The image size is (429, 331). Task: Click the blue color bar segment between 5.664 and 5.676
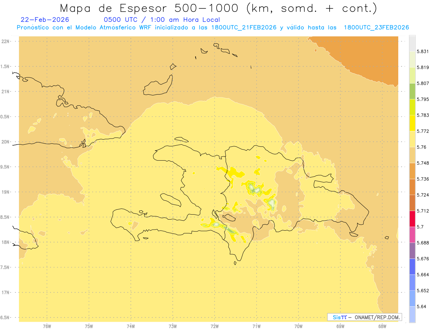coord(412,266)
